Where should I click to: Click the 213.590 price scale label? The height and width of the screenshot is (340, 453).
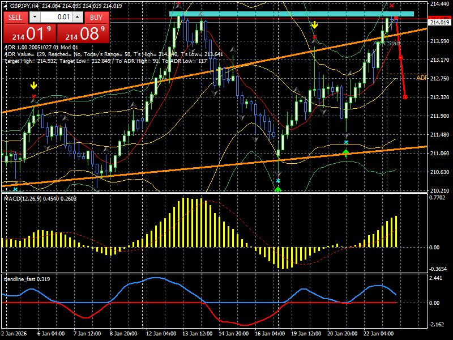coord(439,41)
